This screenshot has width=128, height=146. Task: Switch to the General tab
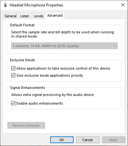tap(11, 16)
